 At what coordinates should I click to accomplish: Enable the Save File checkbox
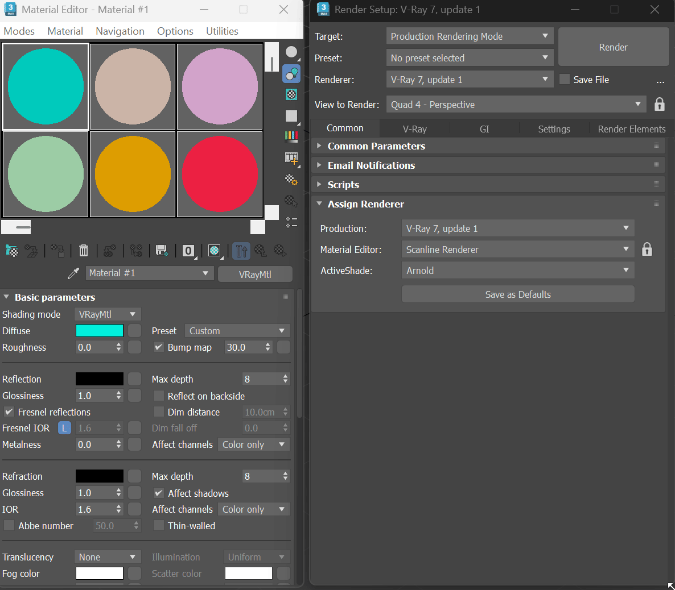565,80
